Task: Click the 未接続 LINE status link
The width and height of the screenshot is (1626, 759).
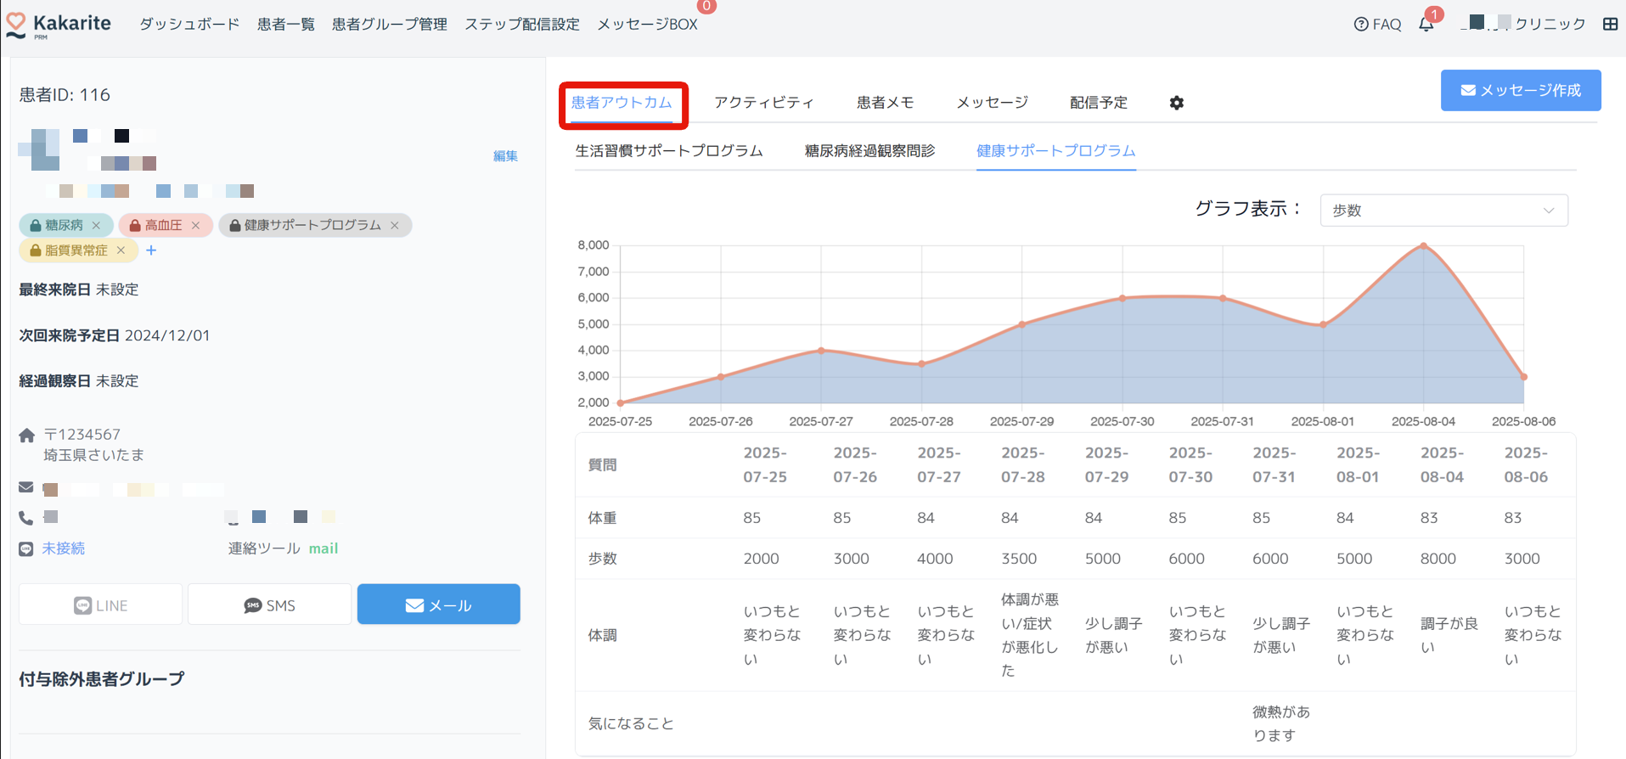Action: pyautogui.click(x=64, y=548)
